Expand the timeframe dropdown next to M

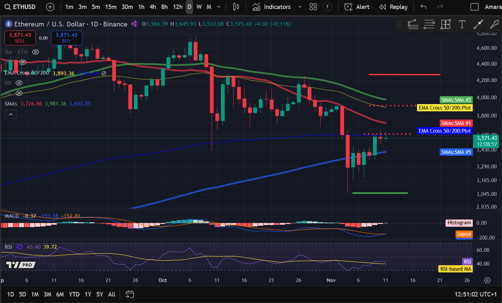pos(218,7)
